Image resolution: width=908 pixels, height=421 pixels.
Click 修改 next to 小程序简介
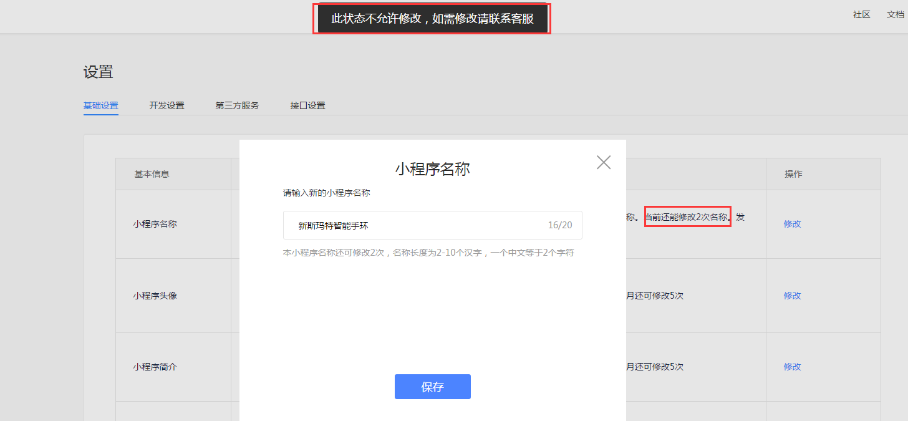(x=791, y=367)
